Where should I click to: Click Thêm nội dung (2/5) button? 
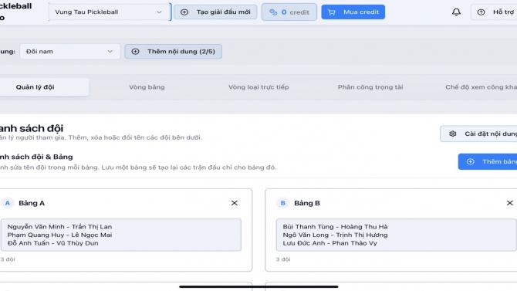(x=173, y=52)
